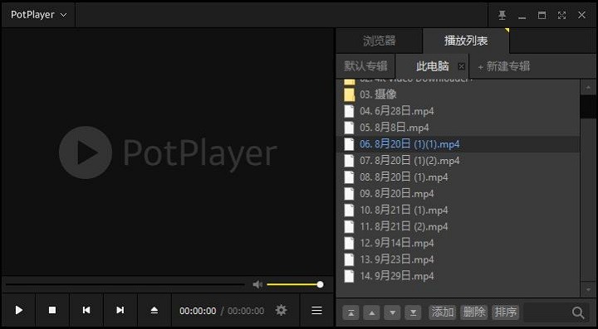
Task: Click the playlist search input field
Action: pyautogui.click(x=547, y=312)
